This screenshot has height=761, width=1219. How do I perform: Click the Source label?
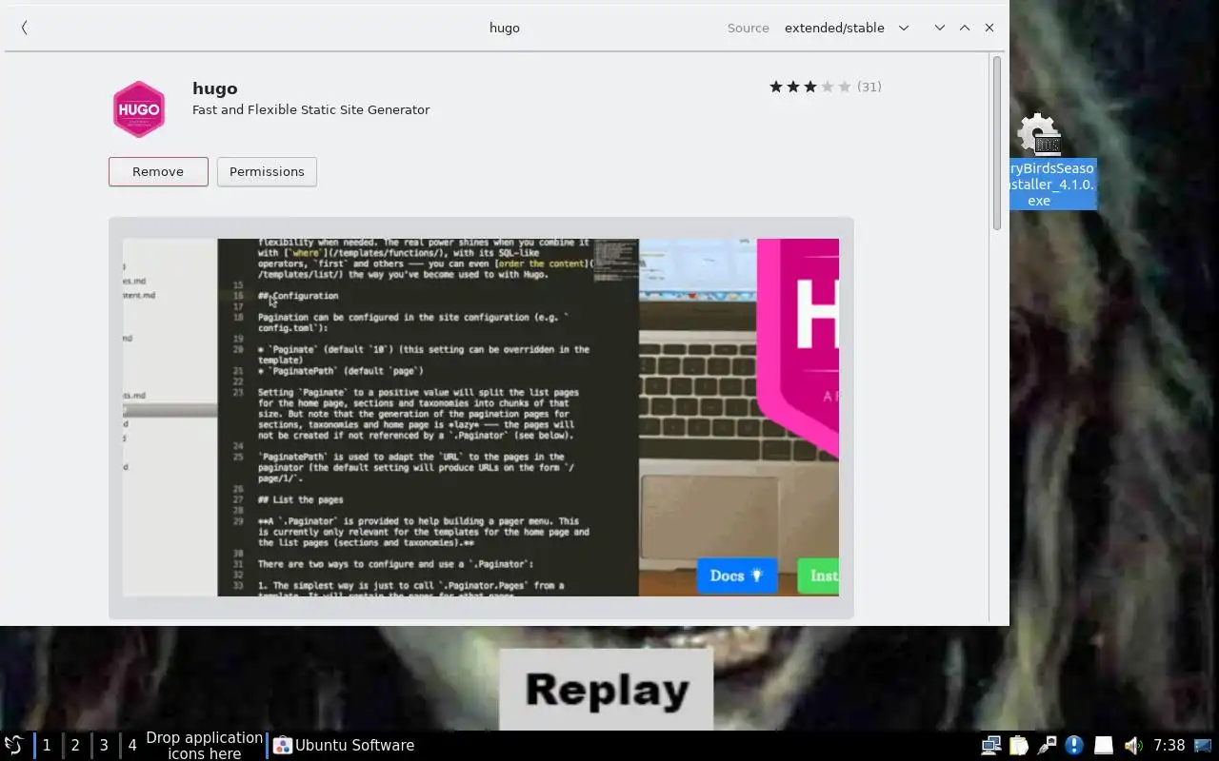click(748, 28)
